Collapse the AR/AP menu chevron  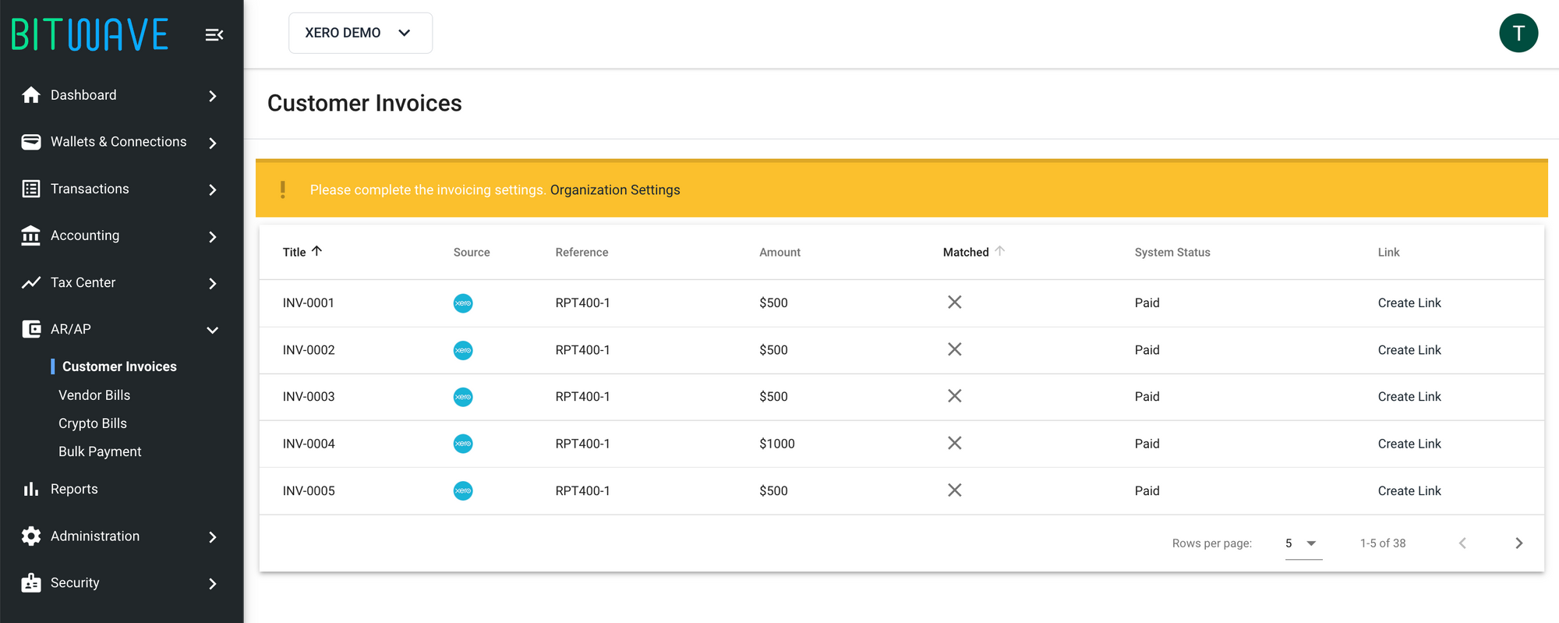pos(213,330)
